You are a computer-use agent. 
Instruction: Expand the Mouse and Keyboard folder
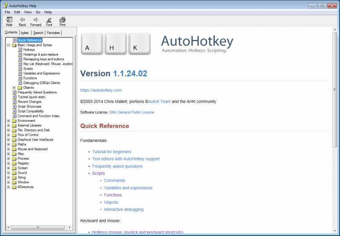8,149
